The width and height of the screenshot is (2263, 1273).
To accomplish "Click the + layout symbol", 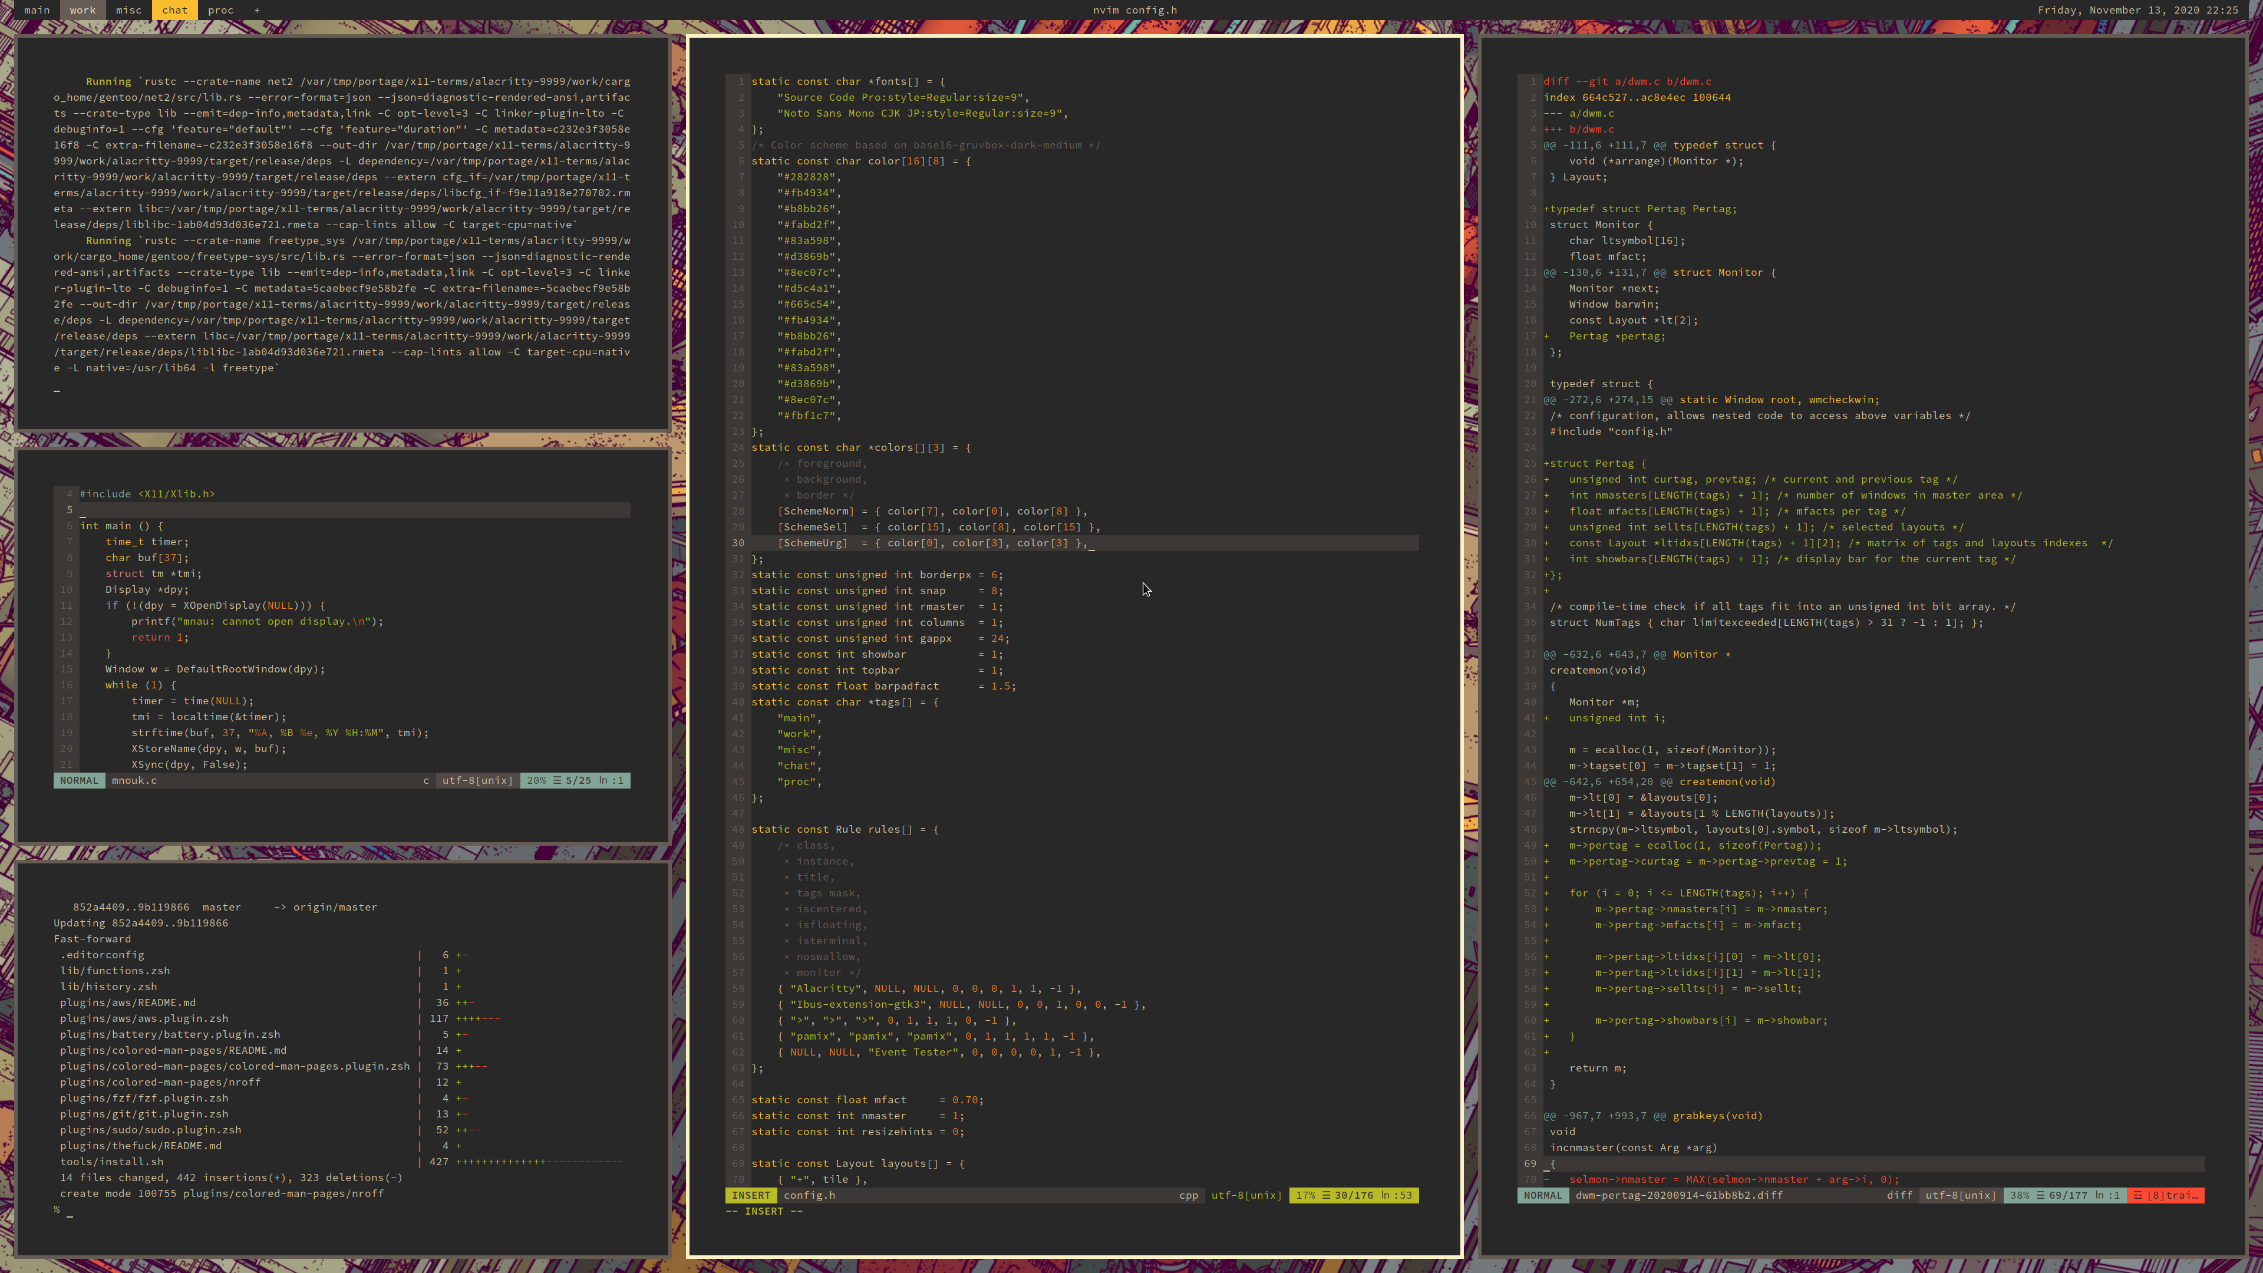I will coord(256,11).
